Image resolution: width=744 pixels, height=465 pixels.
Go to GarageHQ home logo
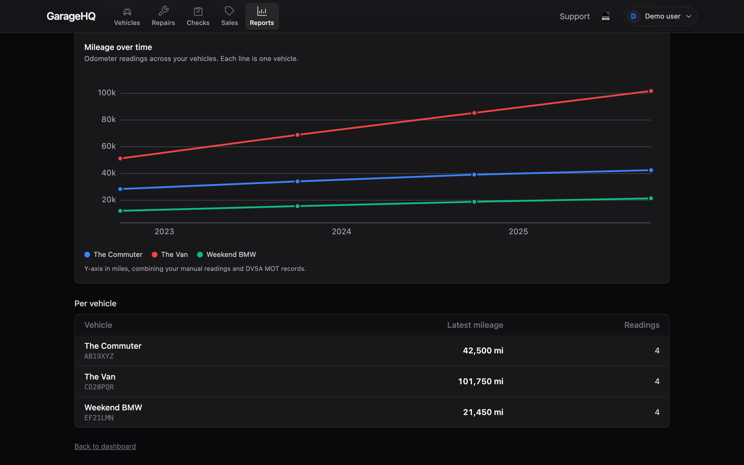coord(71,16)
